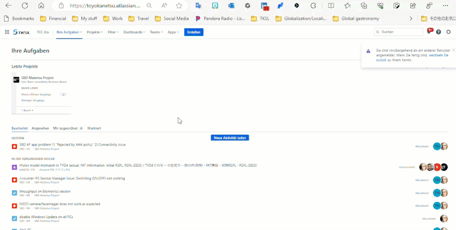The width and height of the screenshot is (456, 230).
Task: Toggle the split screen browser icon
Action: (x=331, y=5)
